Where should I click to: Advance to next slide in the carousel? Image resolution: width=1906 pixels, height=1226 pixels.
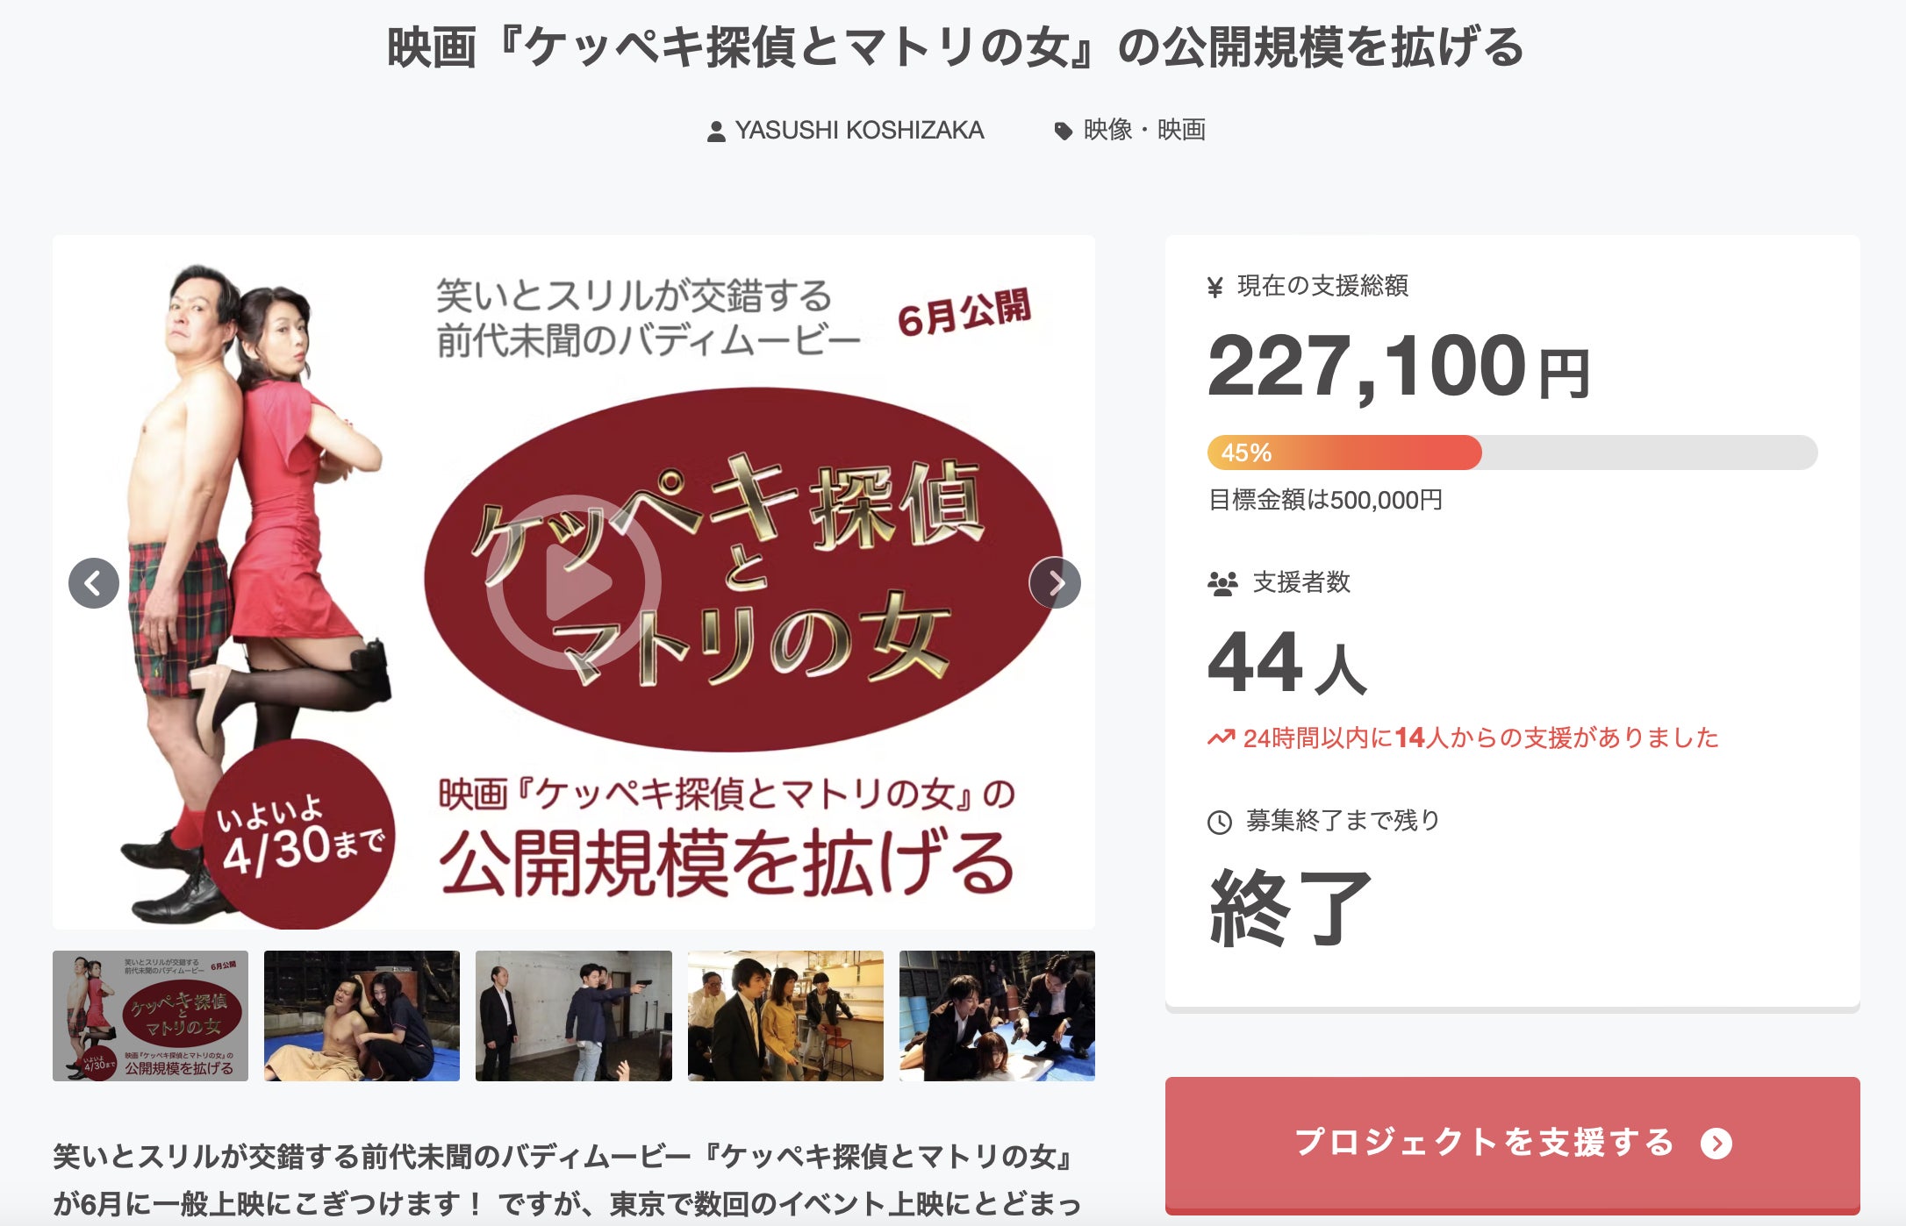pos(1055,583)
